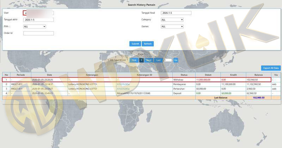Jump to Last page of results
This screenshot has width=282, height=148.
click(159, 60)
